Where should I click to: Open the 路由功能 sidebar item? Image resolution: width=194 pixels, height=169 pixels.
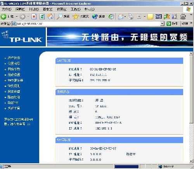pos(14,97)
